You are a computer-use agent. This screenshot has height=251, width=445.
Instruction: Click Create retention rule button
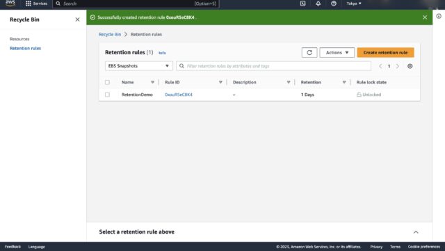[x=385, y=53]
